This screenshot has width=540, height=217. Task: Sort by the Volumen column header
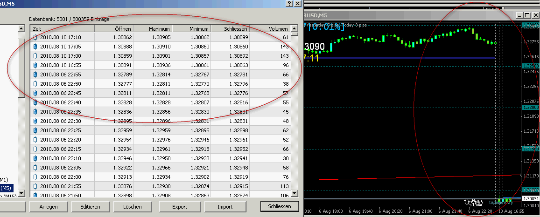[x=269, y=28]
